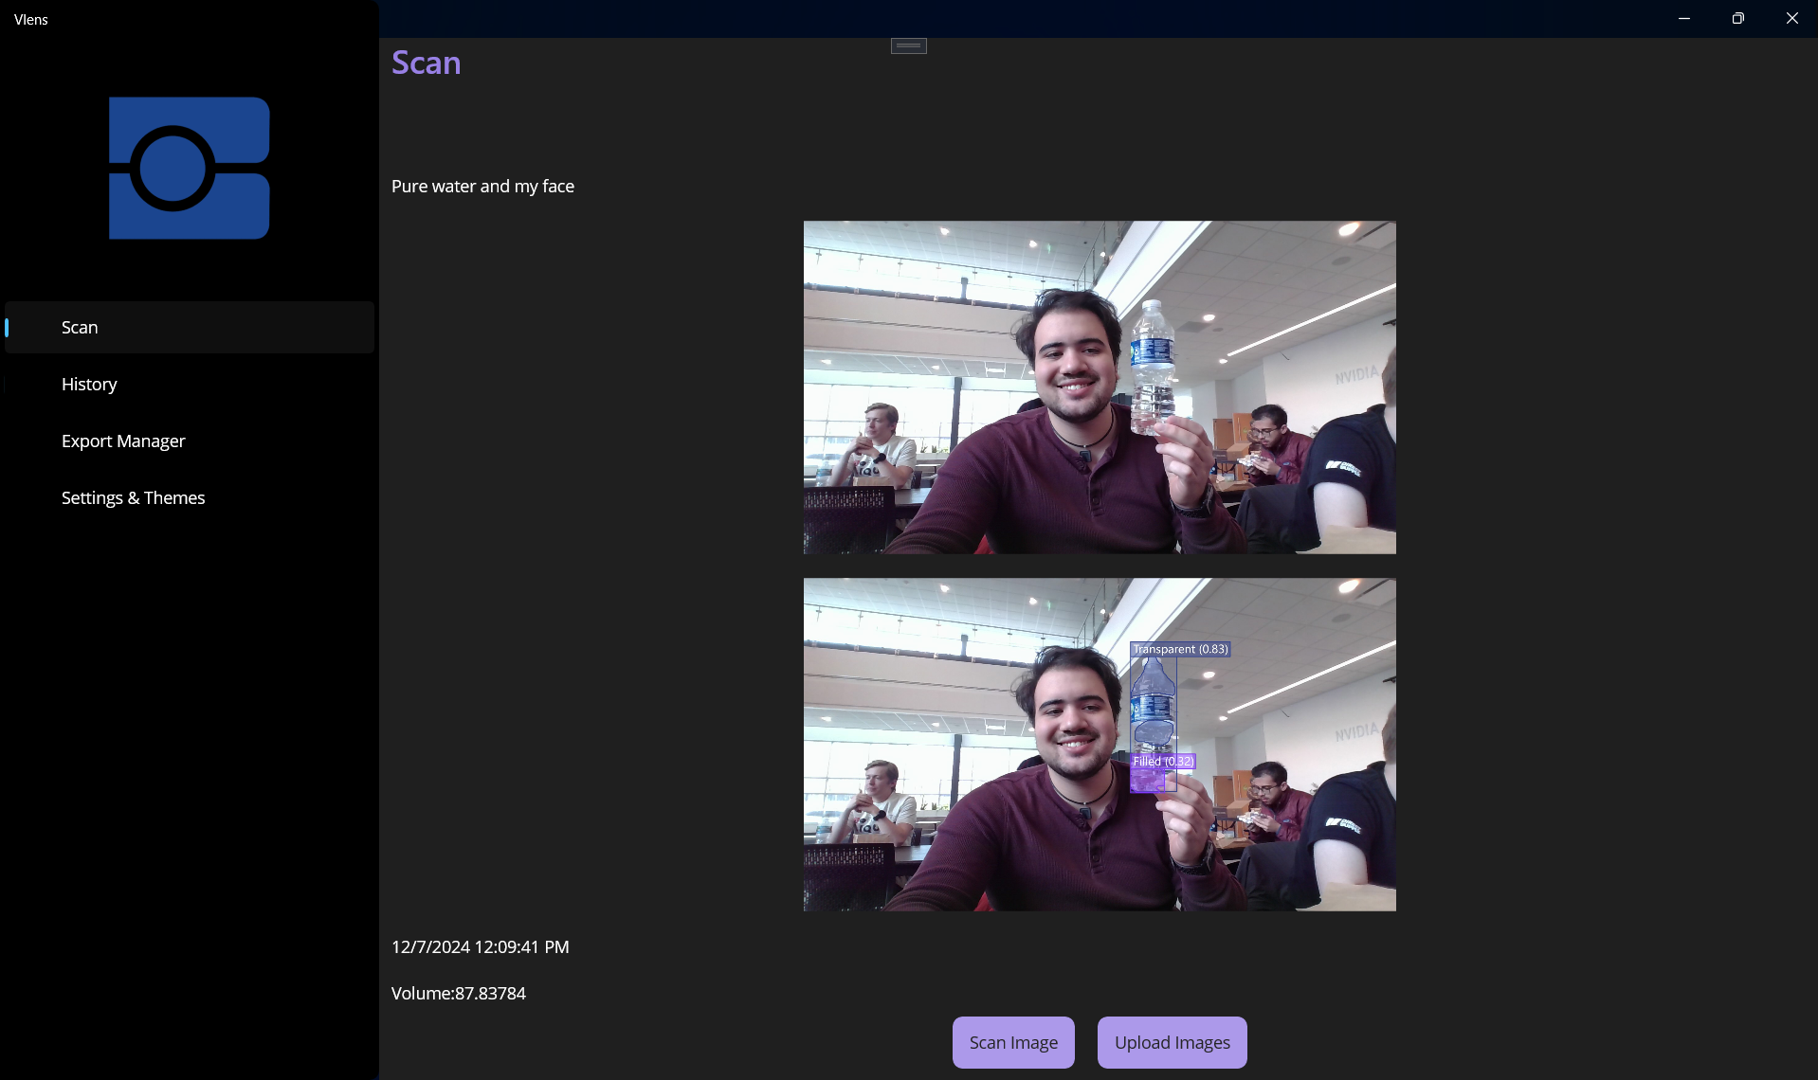The width and height of the screenshot is (1818, 1080).
Task: Go to the History page
Action: [89, 384]
